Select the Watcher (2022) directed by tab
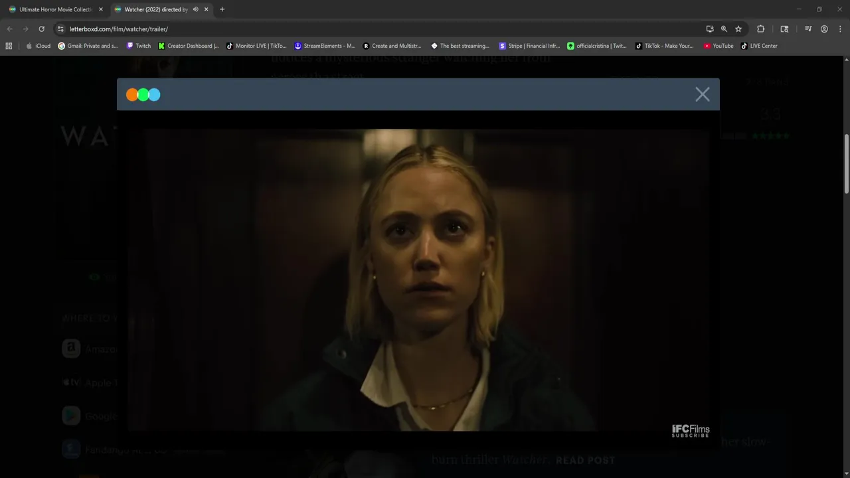The image size is (850, 478). 156,9
